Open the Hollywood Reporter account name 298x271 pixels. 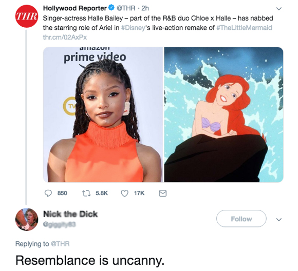click(x=75, y=8)
